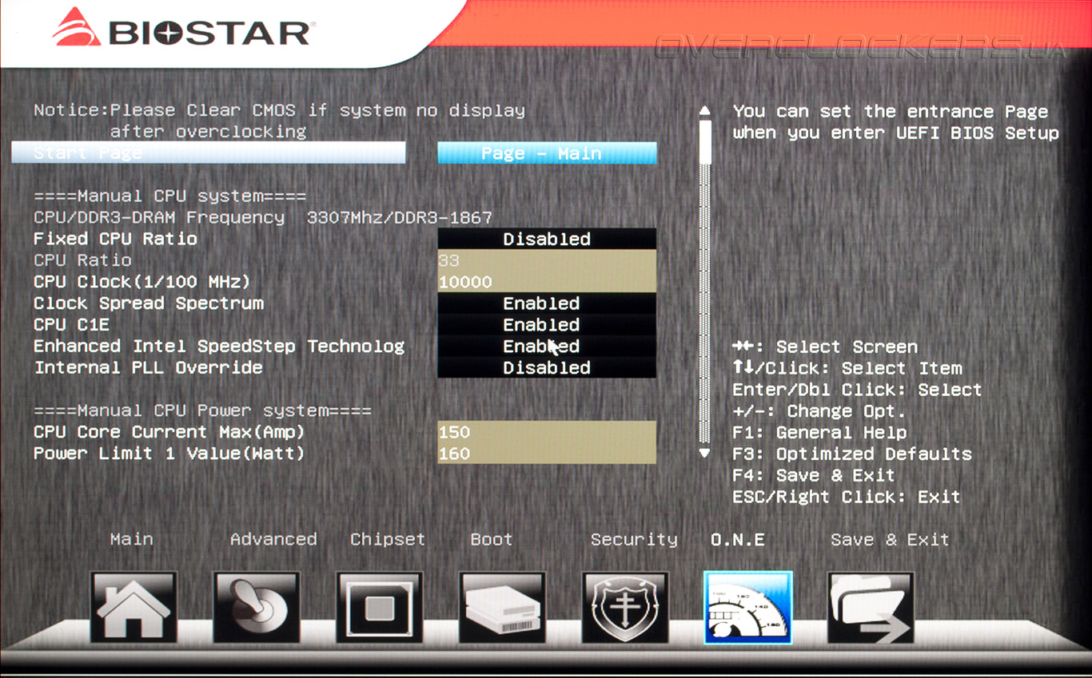Open the Start Page dropdown 'Page - Main'
The height and width of the screenshot is (678, 1092).
tap(547, 153)
